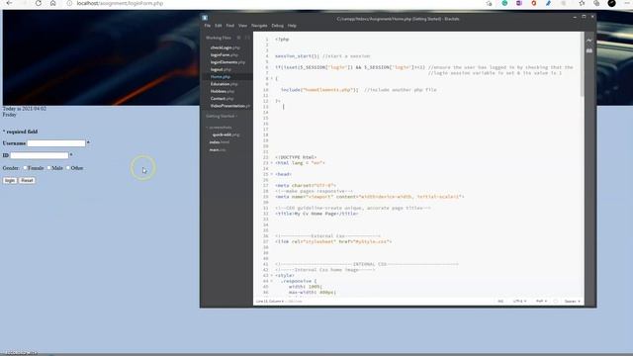Open logout.php in working files
Screen dimensions: 633x356
(x=221, y=69)
